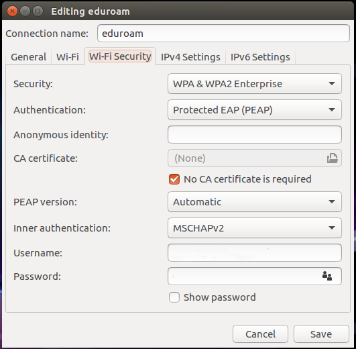The height and width of the screenshot is (349, 356).
Task: Click into the Password input field
Action: [x=255, y=276]
